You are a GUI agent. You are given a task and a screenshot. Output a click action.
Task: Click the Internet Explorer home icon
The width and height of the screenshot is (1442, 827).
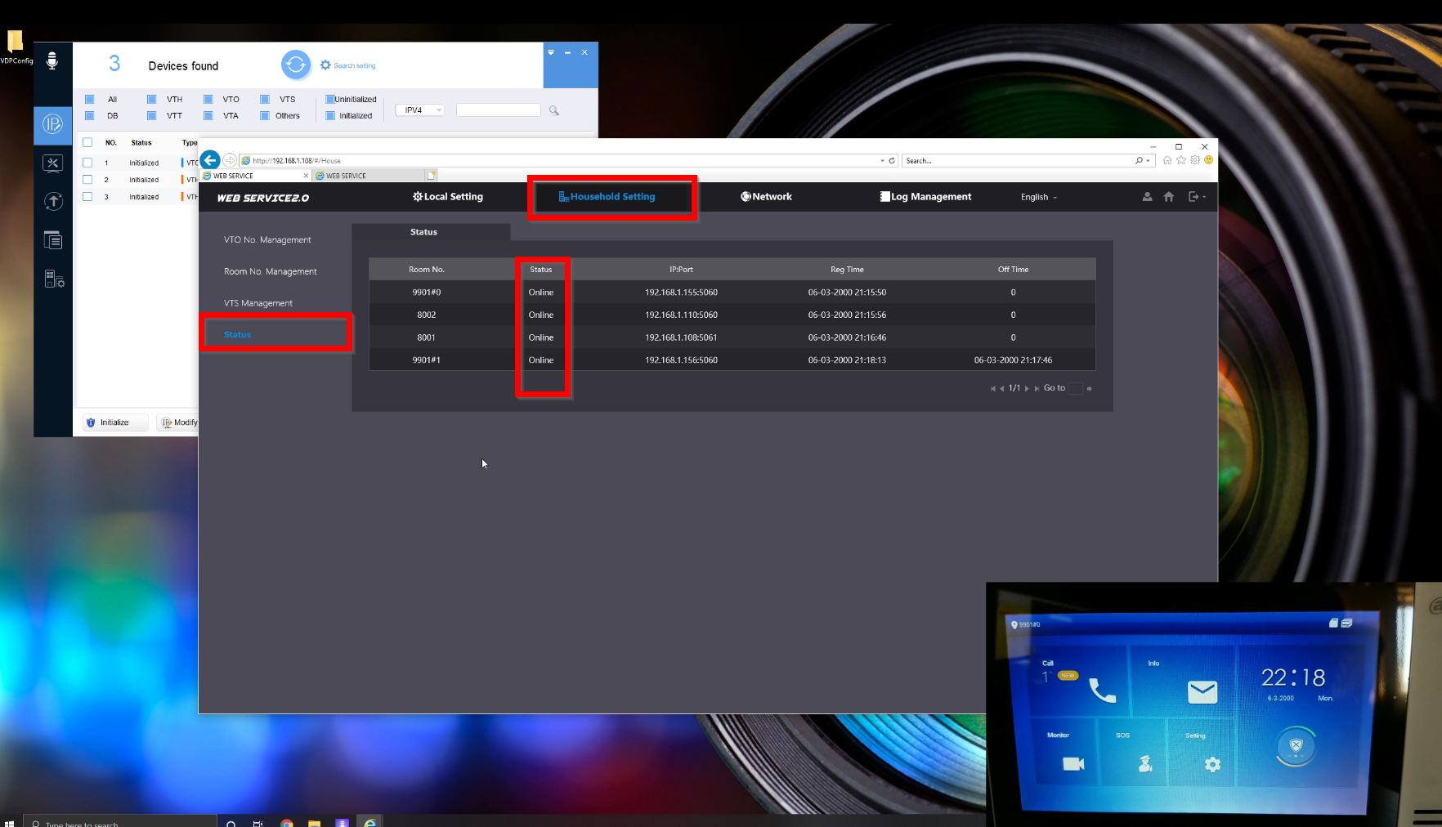pyautogui.click(x=1167, y=160)
